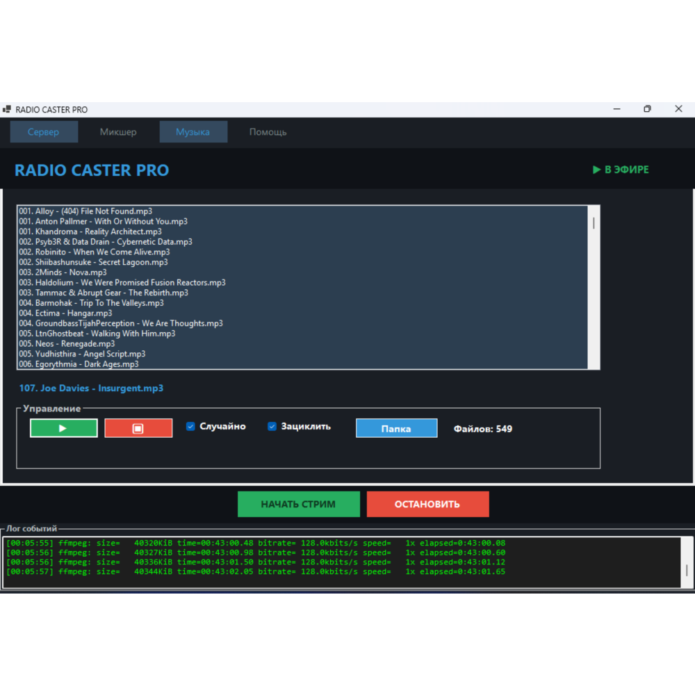Image resolution: width=695 pixels, height=695 pixels.
Task: Disable the Зациклить loop checkbox
Action: [272, 426]
